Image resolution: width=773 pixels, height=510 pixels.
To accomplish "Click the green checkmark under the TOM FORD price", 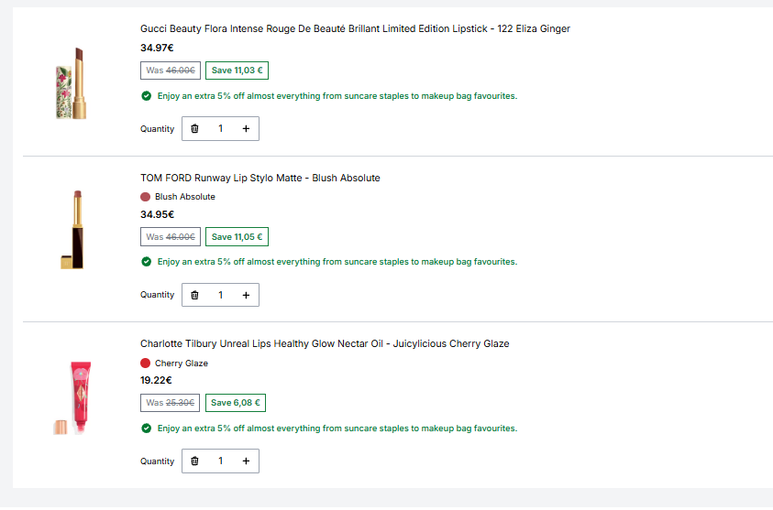I will [x=146, y=261].
